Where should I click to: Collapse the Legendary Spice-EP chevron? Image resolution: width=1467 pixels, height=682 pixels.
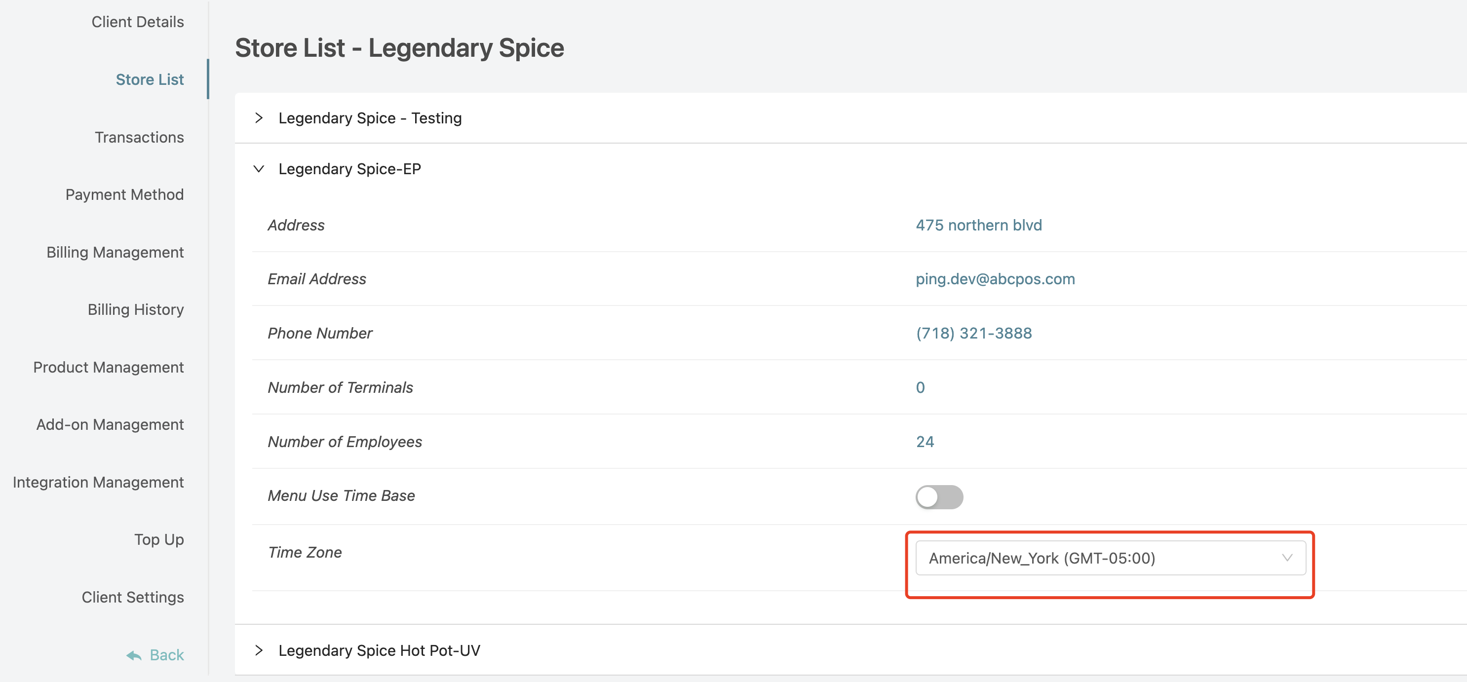tap(259, 169)
